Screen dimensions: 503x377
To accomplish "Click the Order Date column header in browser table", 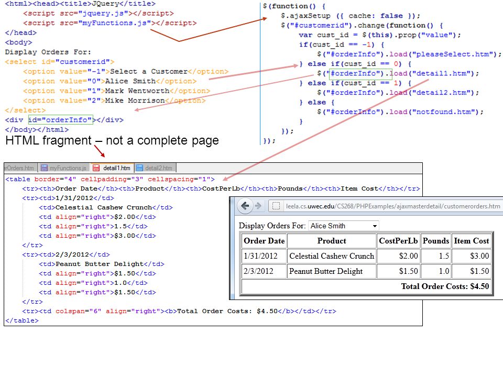I will 264,241.
